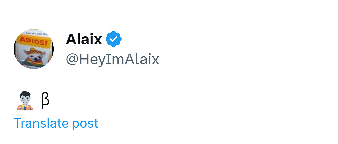Open the @HeyImAlaix handle link

click(112, 59)
